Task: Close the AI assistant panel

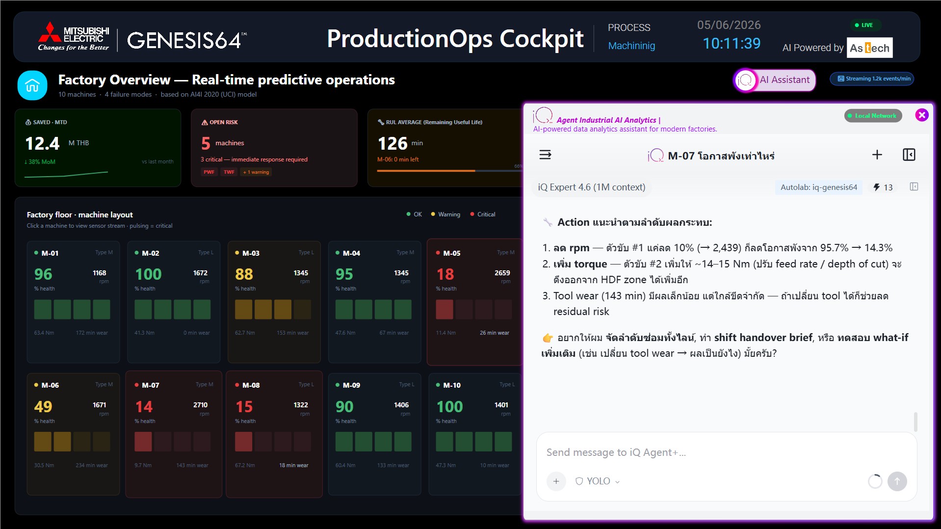Action: (x=921, y=115)
